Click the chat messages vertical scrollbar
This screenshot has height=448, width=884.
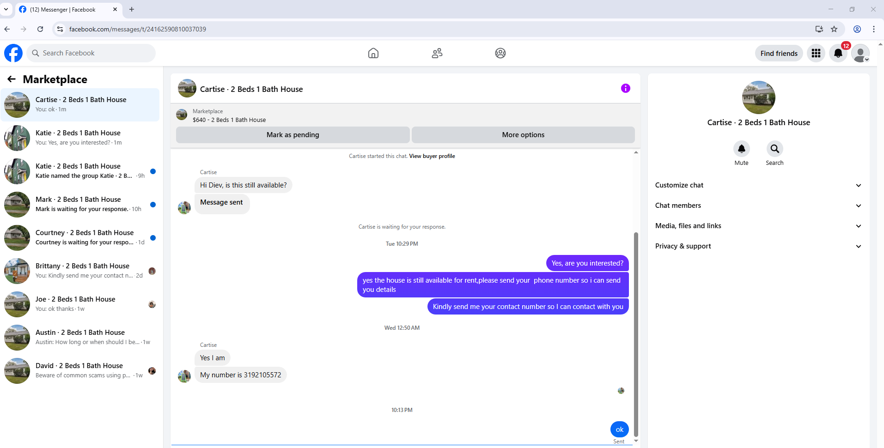[x=636, y=334]
